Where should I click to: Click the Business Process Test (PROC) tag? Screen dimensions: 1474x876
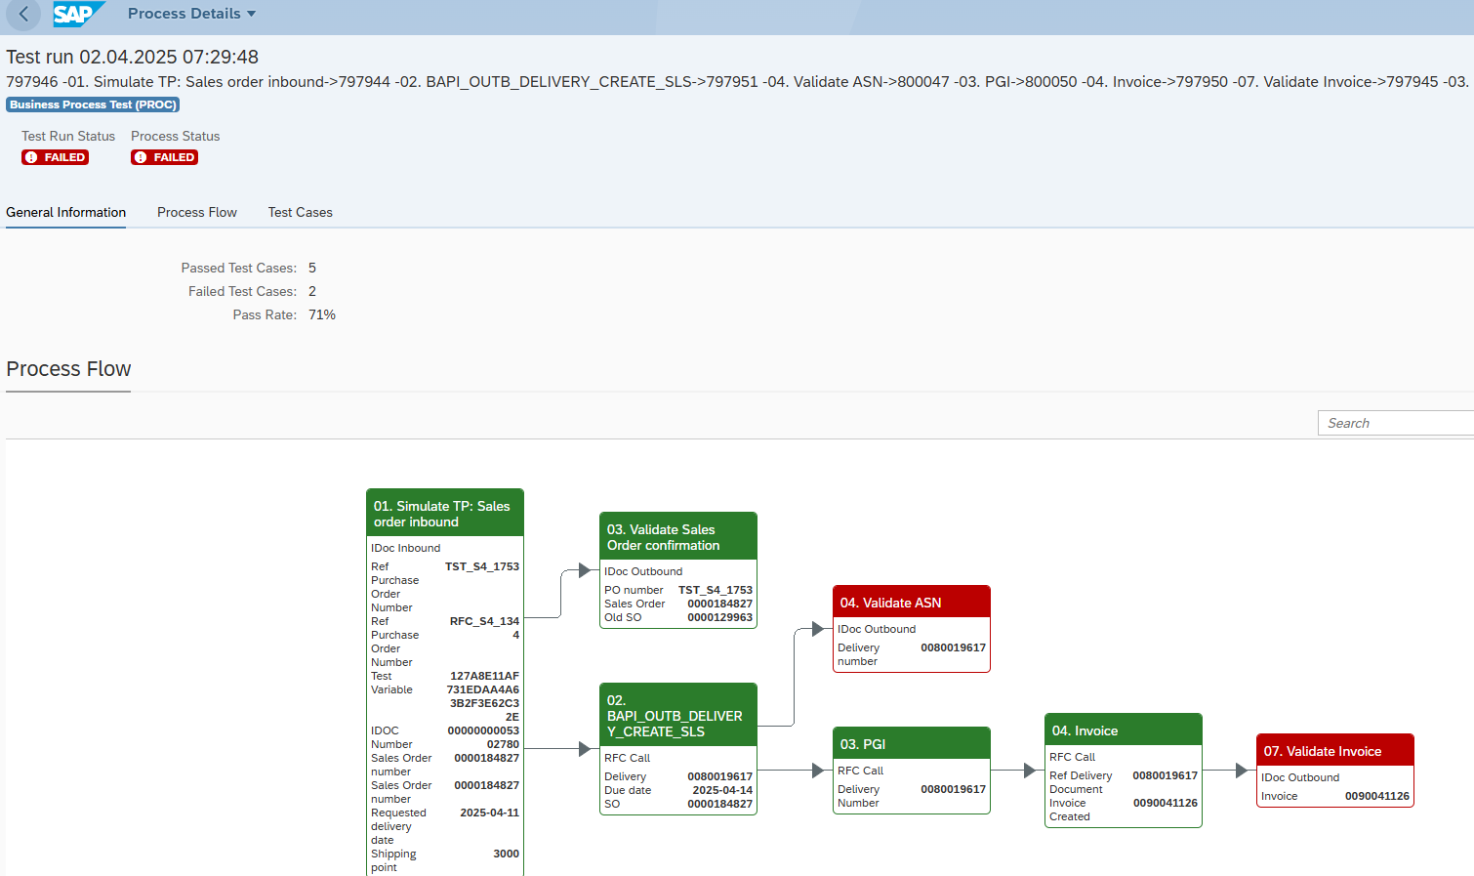pos(93,104)
